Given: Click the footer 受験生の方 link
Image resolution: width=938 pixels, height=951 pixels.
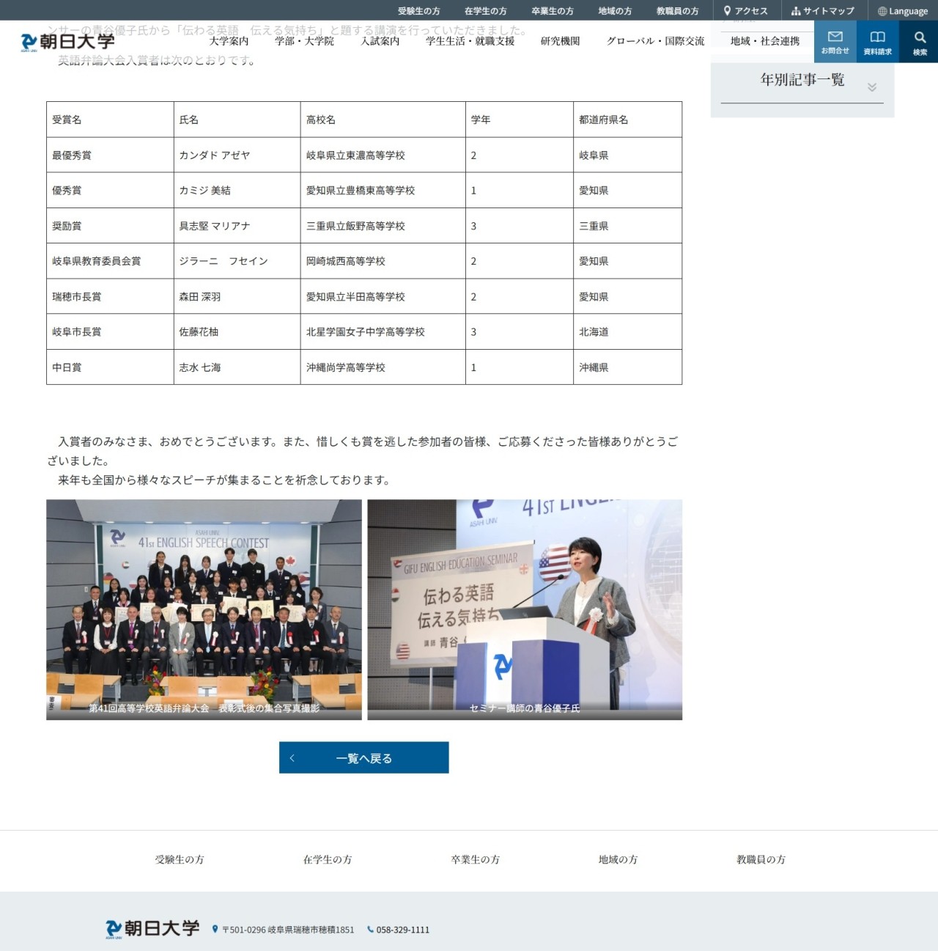Looking at the screenshot, I should (x=180, y=859).
